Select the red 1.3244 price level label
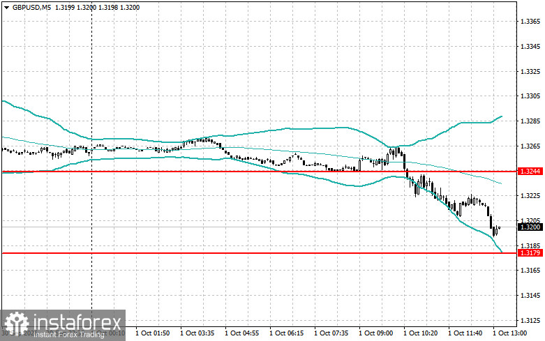545x341 pixels. [x=530, y=171]
